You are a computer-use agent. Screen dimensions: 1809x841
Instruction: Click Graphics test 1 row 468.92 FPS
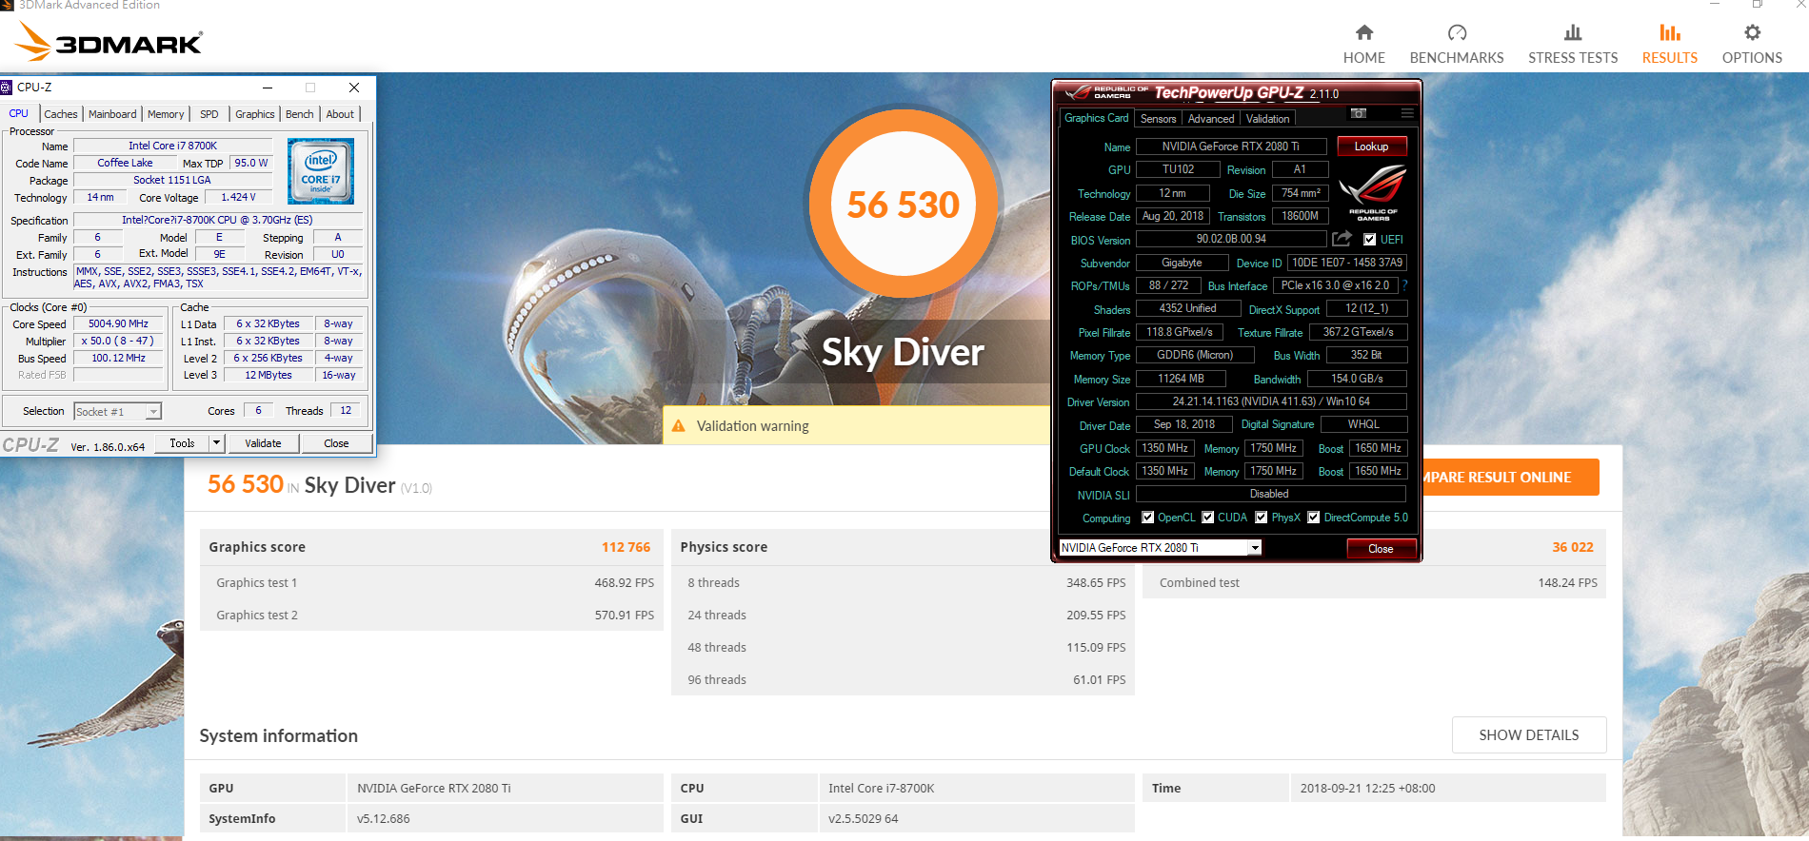[x=431, y=583]
